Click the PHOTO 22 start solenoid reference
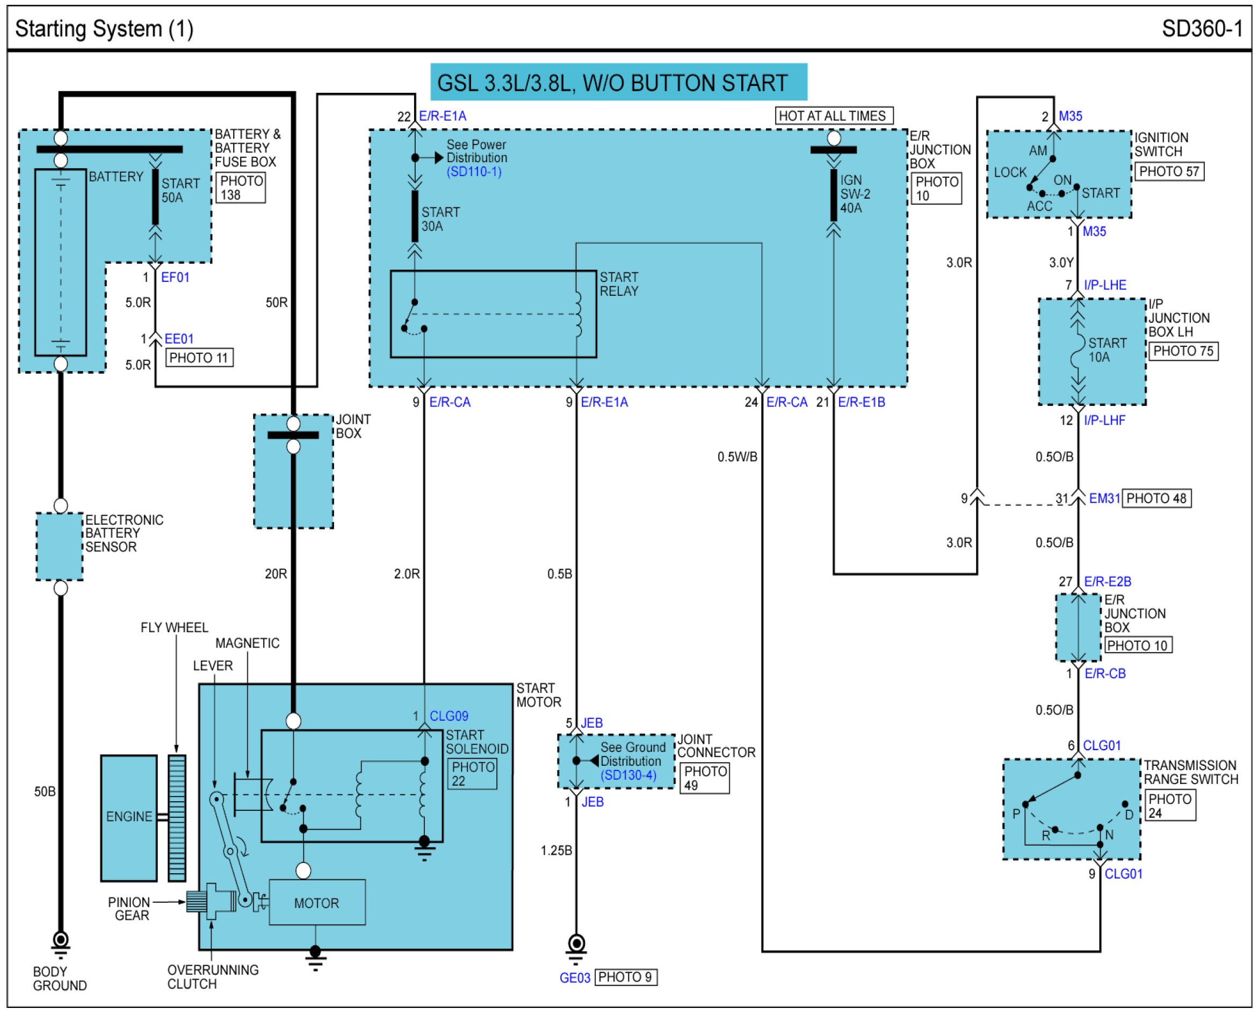Image resolution: width=1258 pixels, height=1016 pixels. 472,774
